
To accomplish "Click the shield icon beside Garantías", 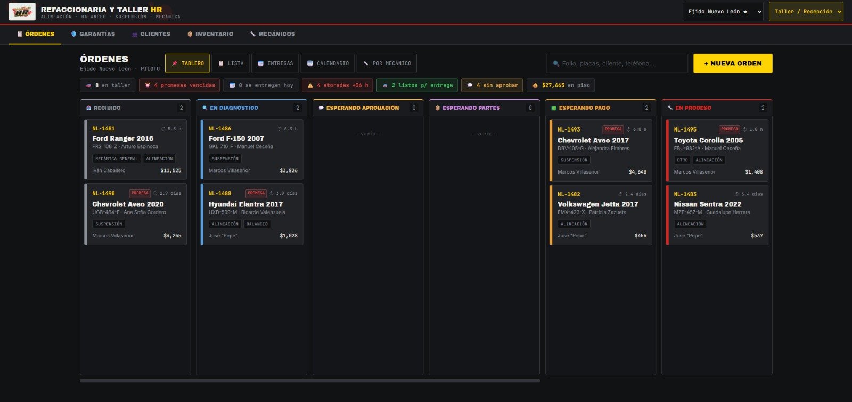I will tap(73, 34).
